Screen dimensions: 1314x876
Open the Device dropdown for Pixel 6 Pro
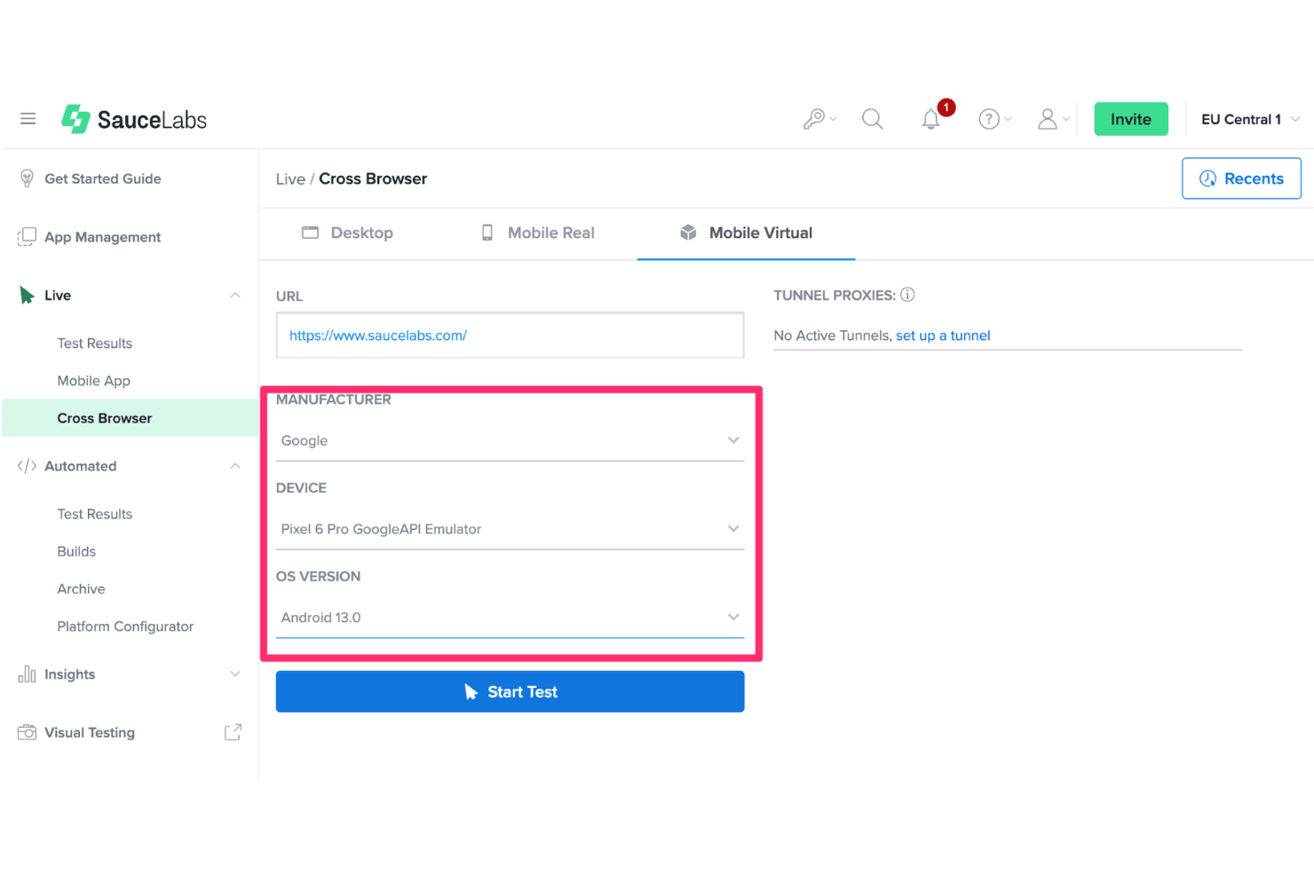pyautogui.click(x=510, y=529)
